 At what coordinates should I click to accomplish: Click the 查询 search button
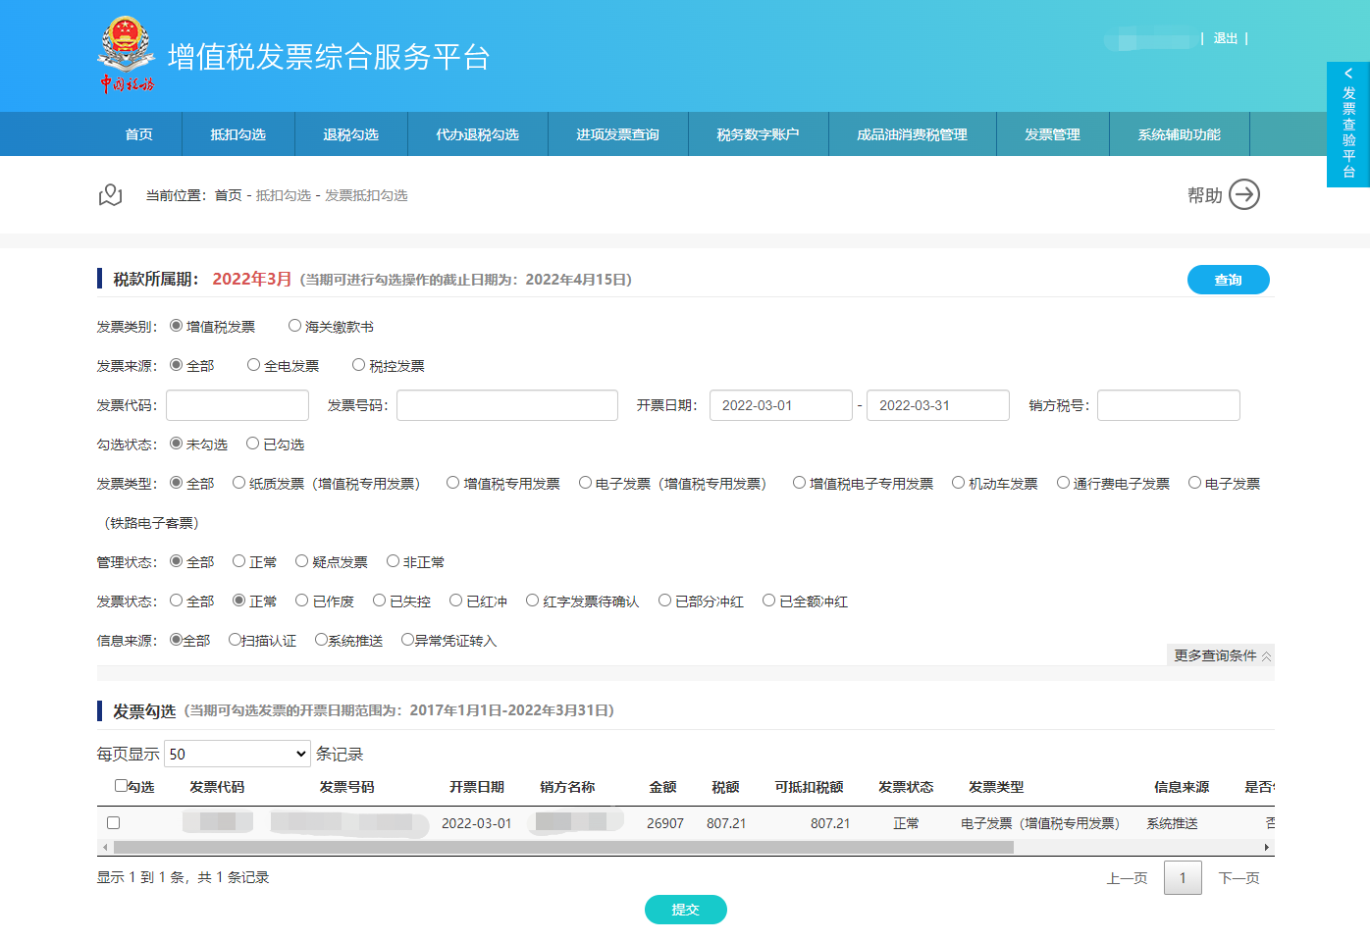click(1229, 280)
